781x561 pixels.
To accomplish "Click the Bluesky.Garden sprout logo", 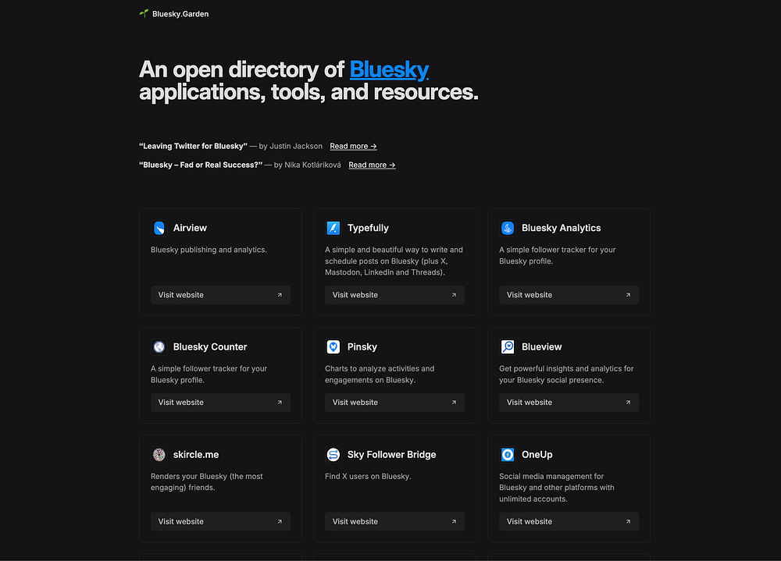I will tap(144, 13).
